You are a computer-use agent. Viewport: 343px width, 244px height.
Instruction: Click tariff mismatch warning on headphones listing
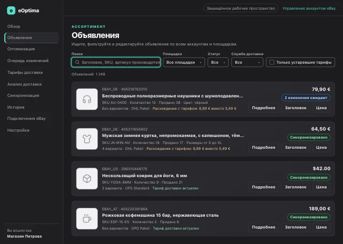tap(195, 108)
